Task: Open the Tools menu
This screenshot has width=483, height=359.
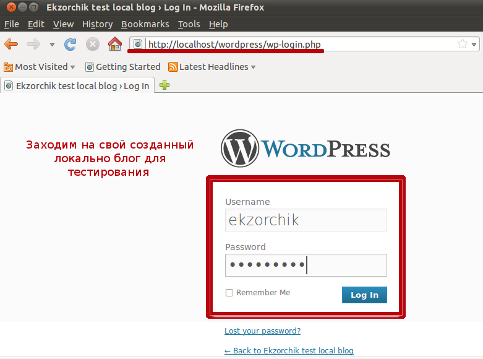Action: click(189, 24)
